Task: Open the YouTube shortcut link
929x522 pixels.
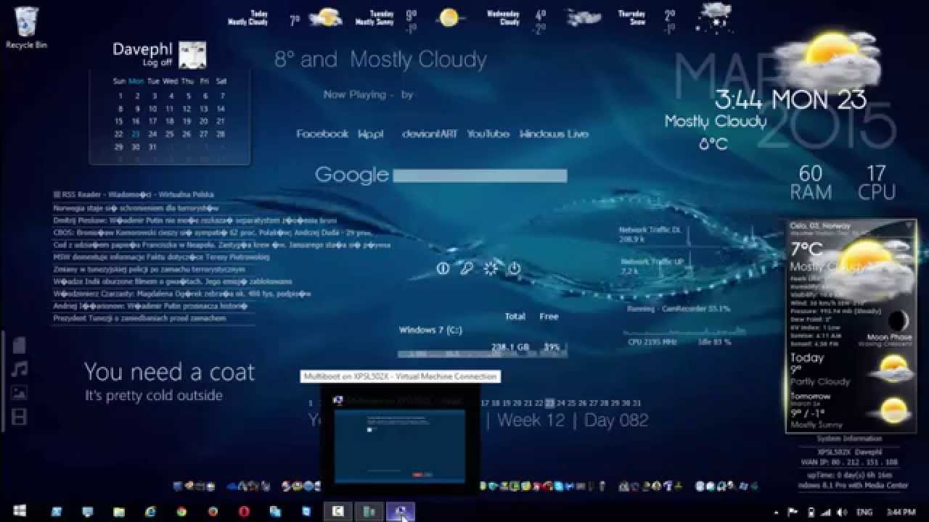Action: point(488,134)
